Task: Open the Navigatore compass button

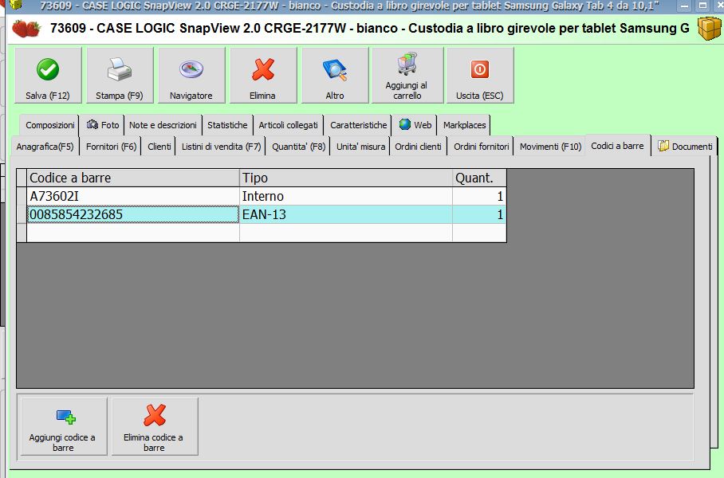Action: pyautogui.click(x=191, y=75)
